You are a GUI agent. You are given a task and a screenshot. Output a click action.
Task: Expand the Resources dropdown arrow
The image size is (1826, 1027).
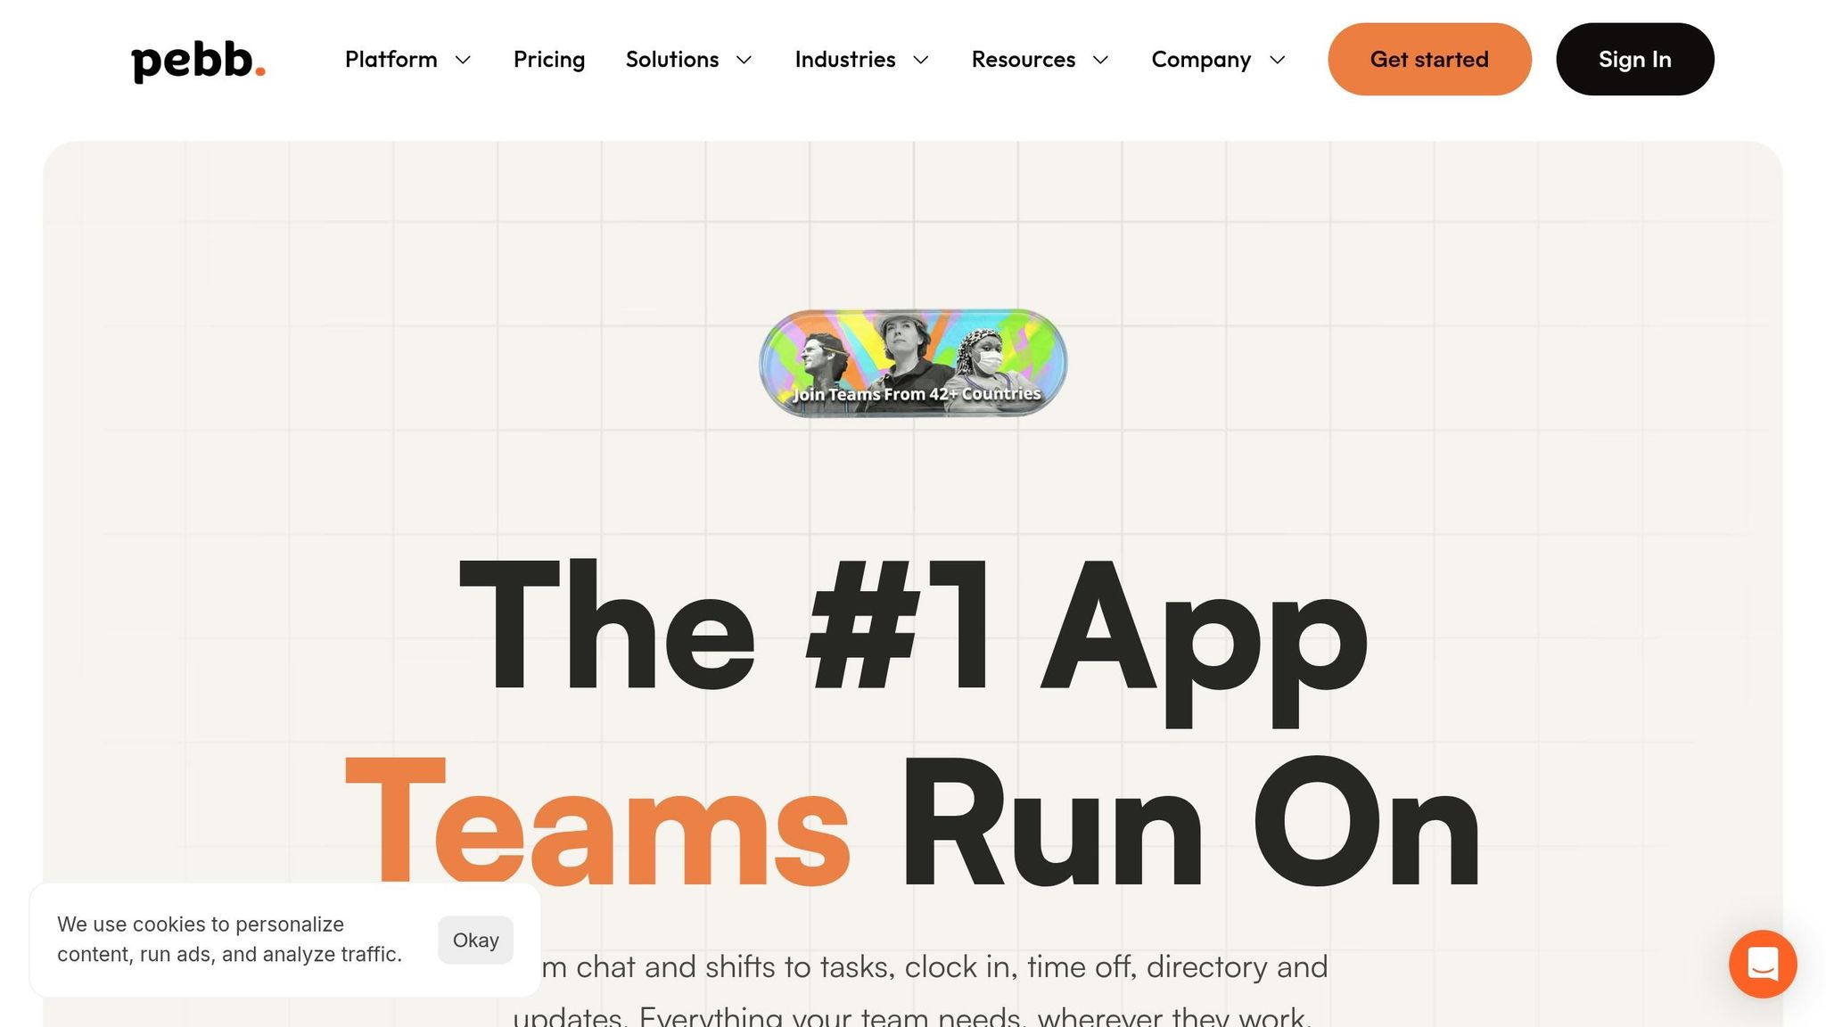click(1100, 60)
